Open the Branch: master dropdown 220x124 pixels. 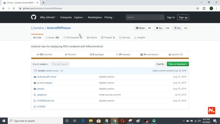pyautogui.click(x=40, y=64)
